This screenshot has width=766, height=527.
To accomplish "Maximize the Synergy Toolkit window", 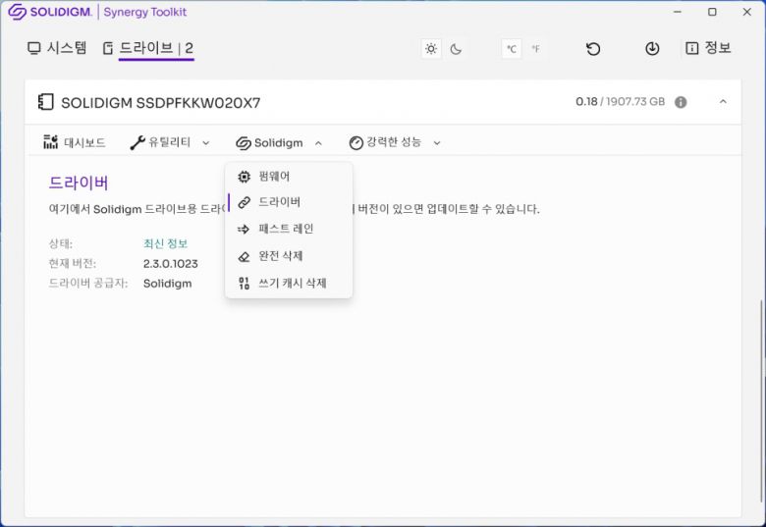I will point(712,12).
